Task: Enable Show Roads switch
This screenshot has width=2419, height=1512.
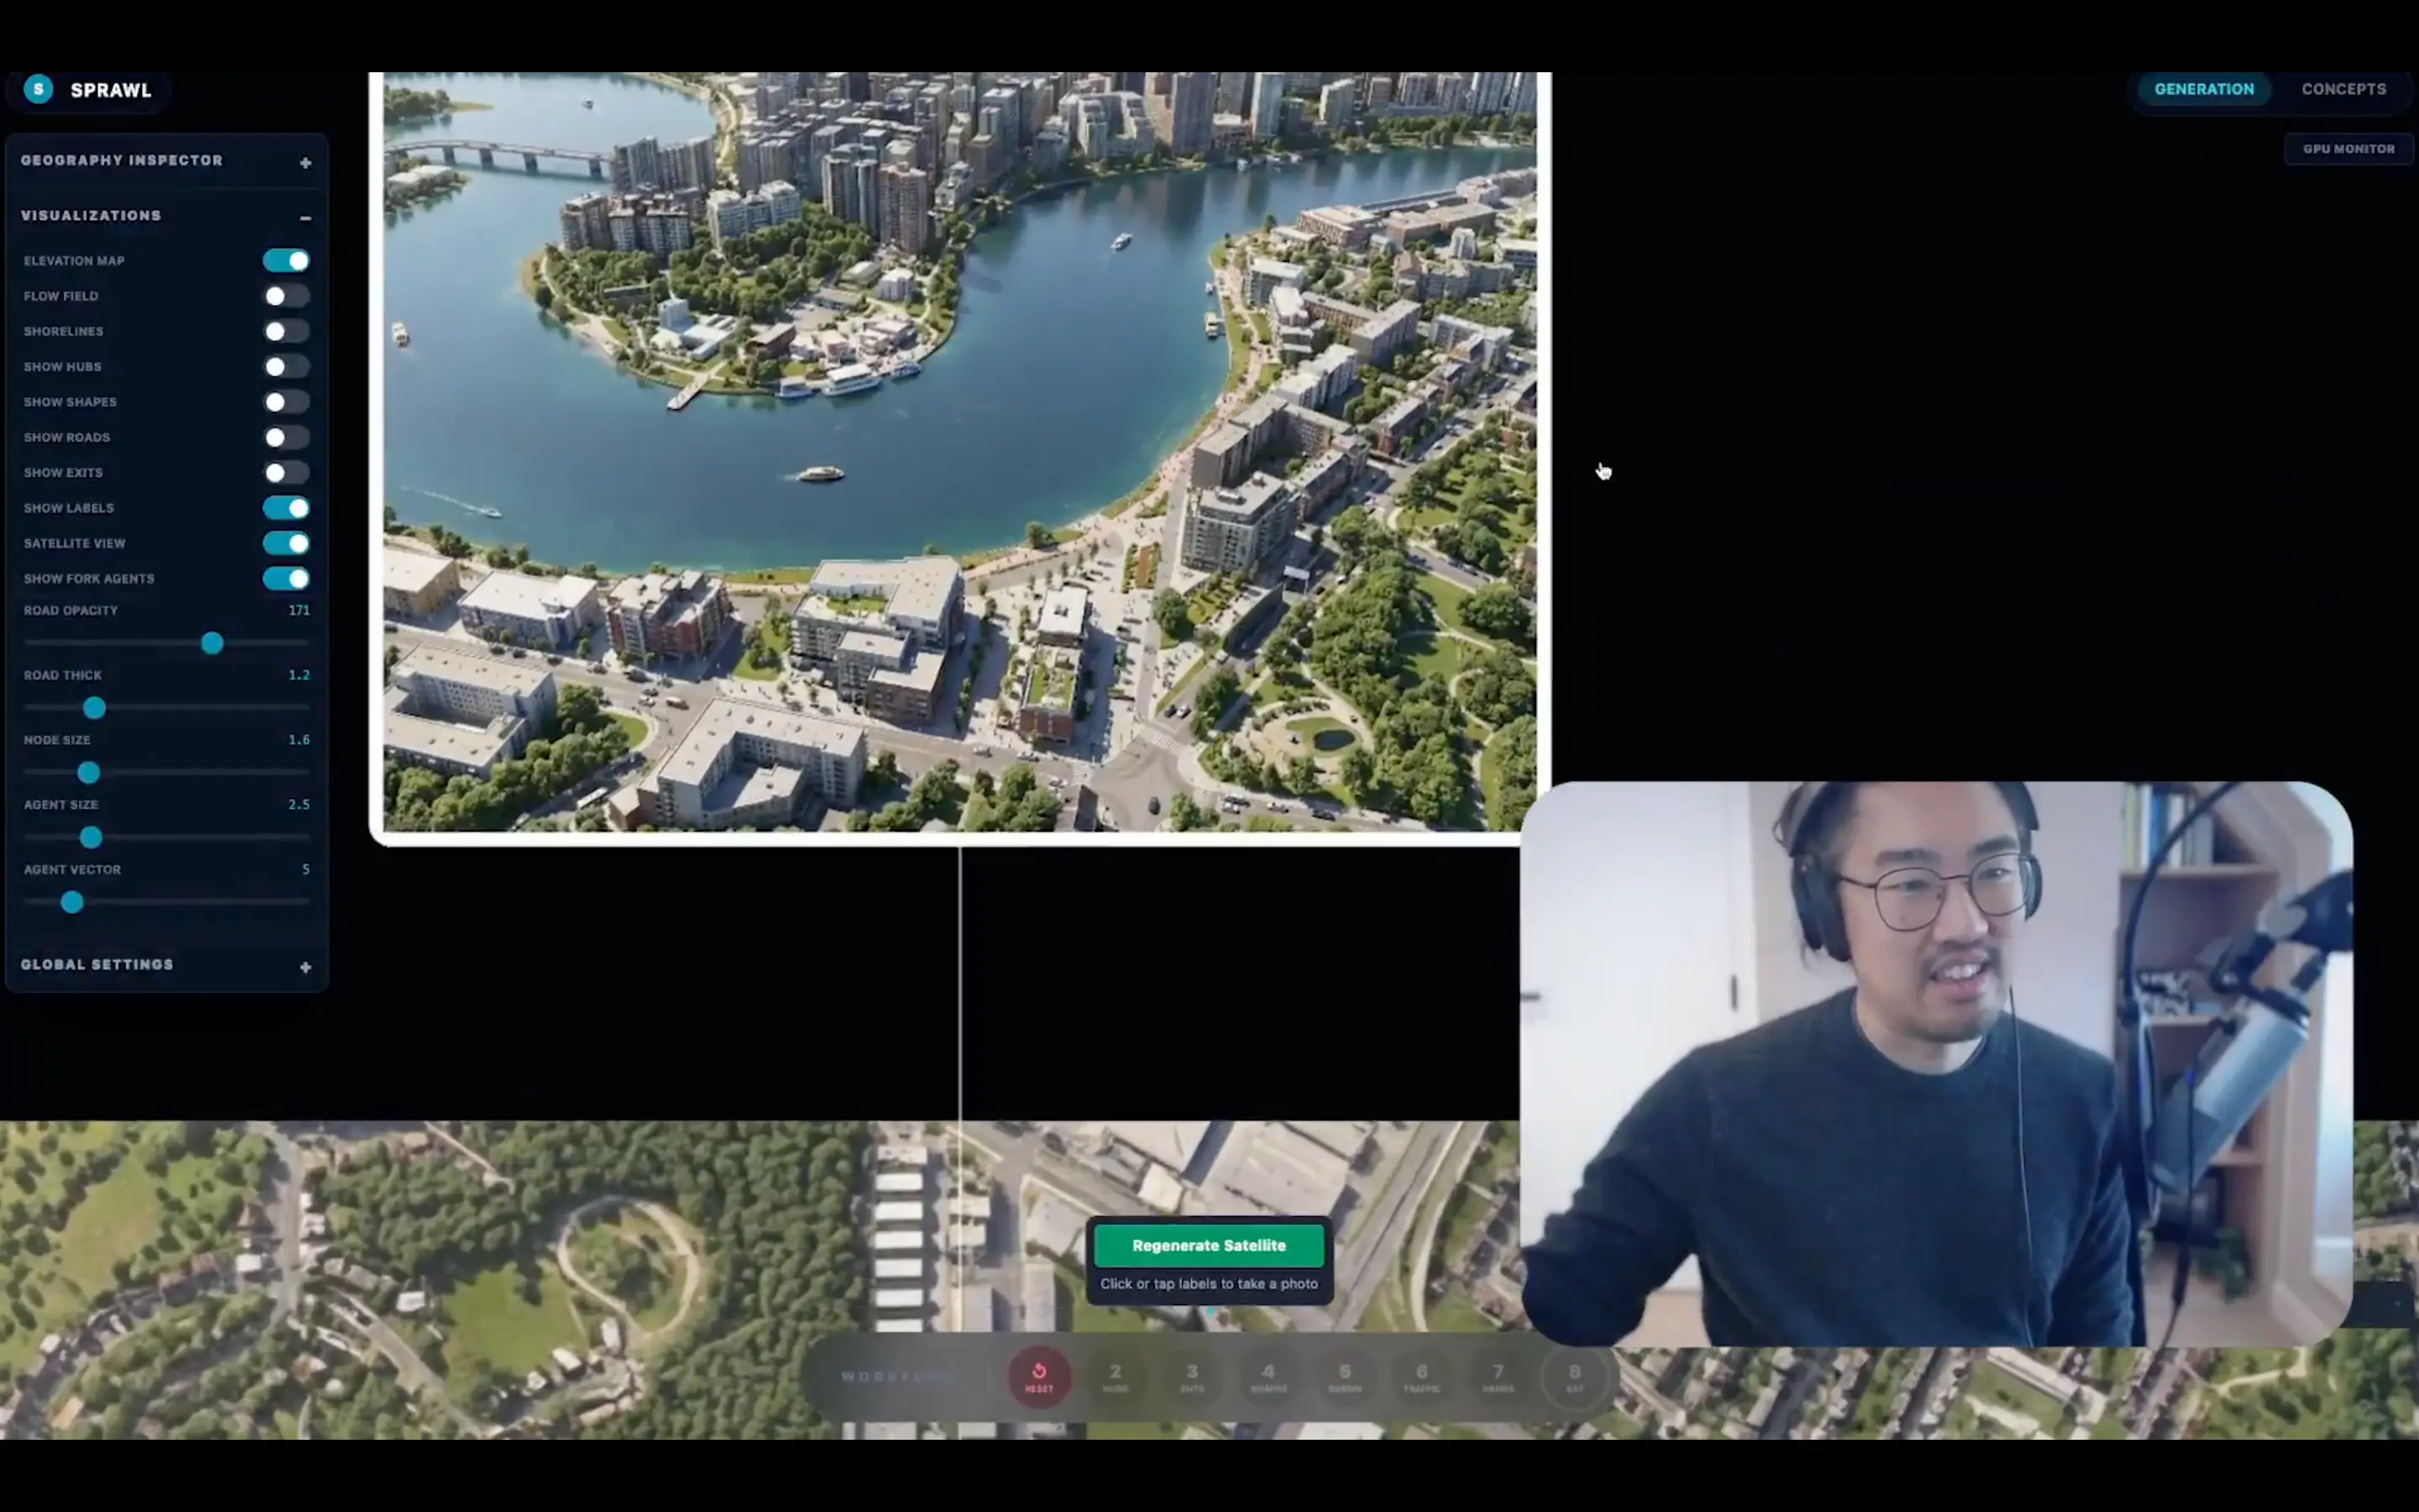Action: coord(286,437)
